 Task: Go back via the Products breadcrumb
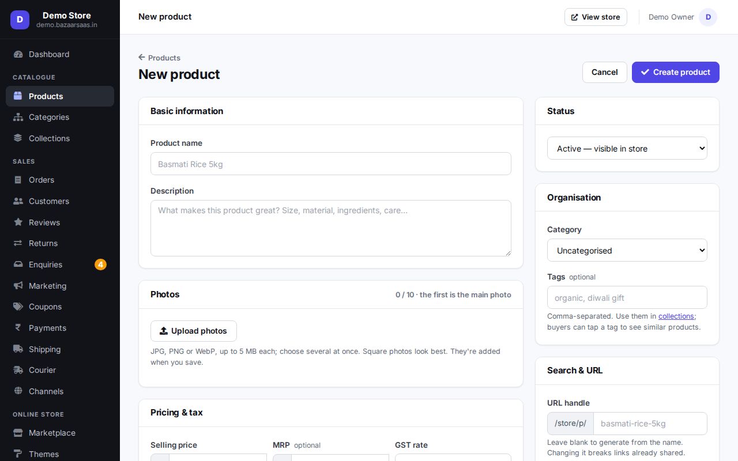point(160,58)
